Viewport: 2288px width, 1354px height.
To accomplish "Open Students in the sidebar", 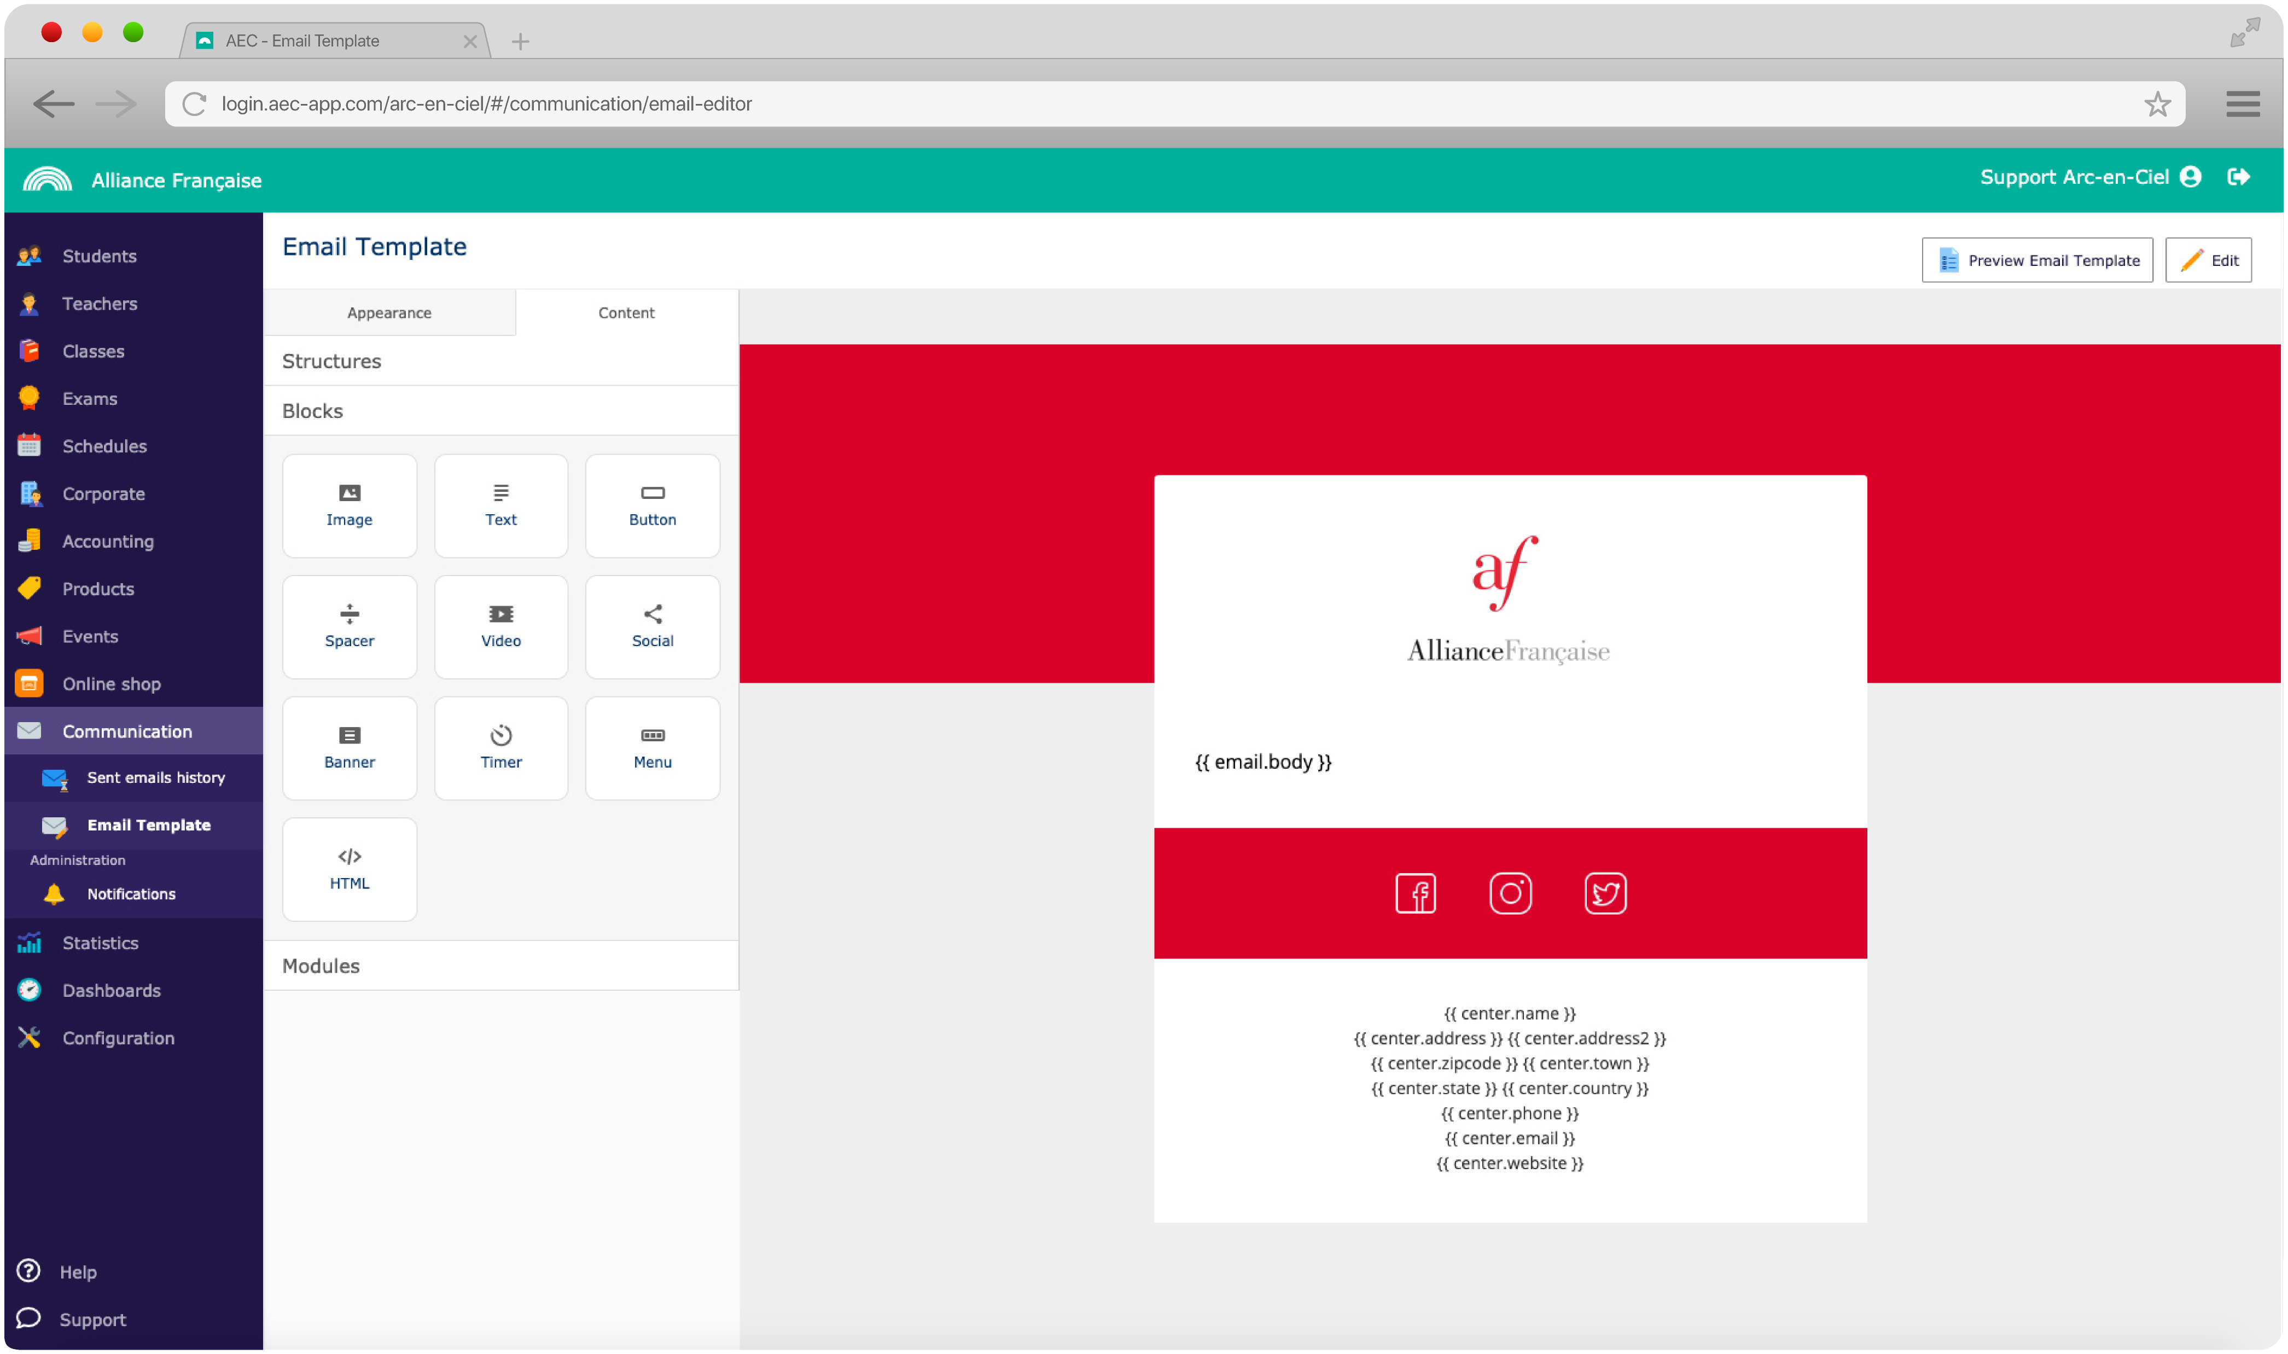I will click(x=133, y=257).
